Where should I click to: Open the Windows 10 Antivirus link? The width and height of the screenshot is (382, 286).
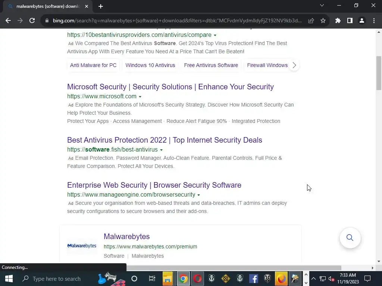click(x=150, y=65)
